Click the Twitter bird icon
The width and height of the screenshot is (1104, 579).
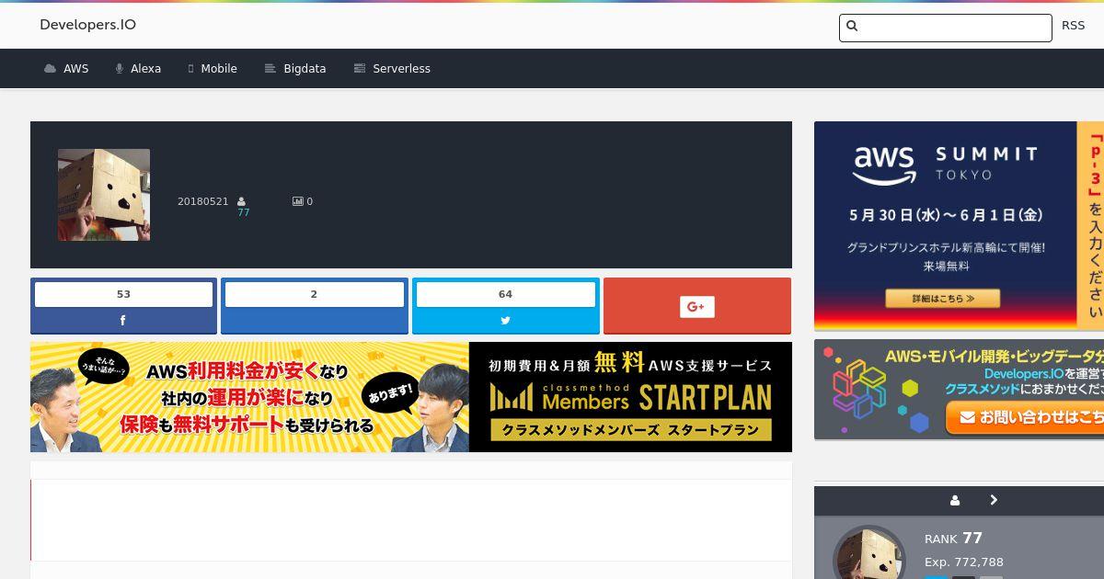click(505, 321)
